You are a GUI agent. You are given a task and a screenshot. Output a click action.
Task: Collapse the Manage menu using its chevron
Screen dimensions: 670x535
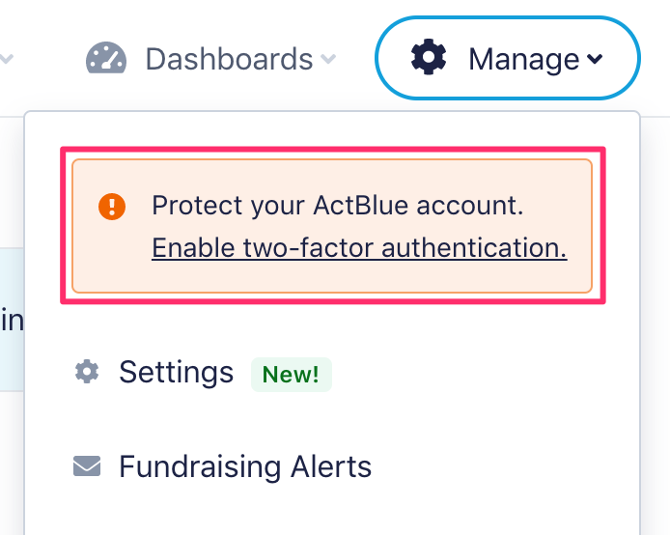tap(595, 60)
